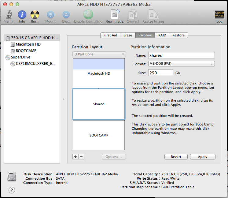Viewport: 228px width, 198px height.
Task: Open the Format MS-DOS (FAT) dropdown
Action: pyautogui.click(x=181, y=64)
